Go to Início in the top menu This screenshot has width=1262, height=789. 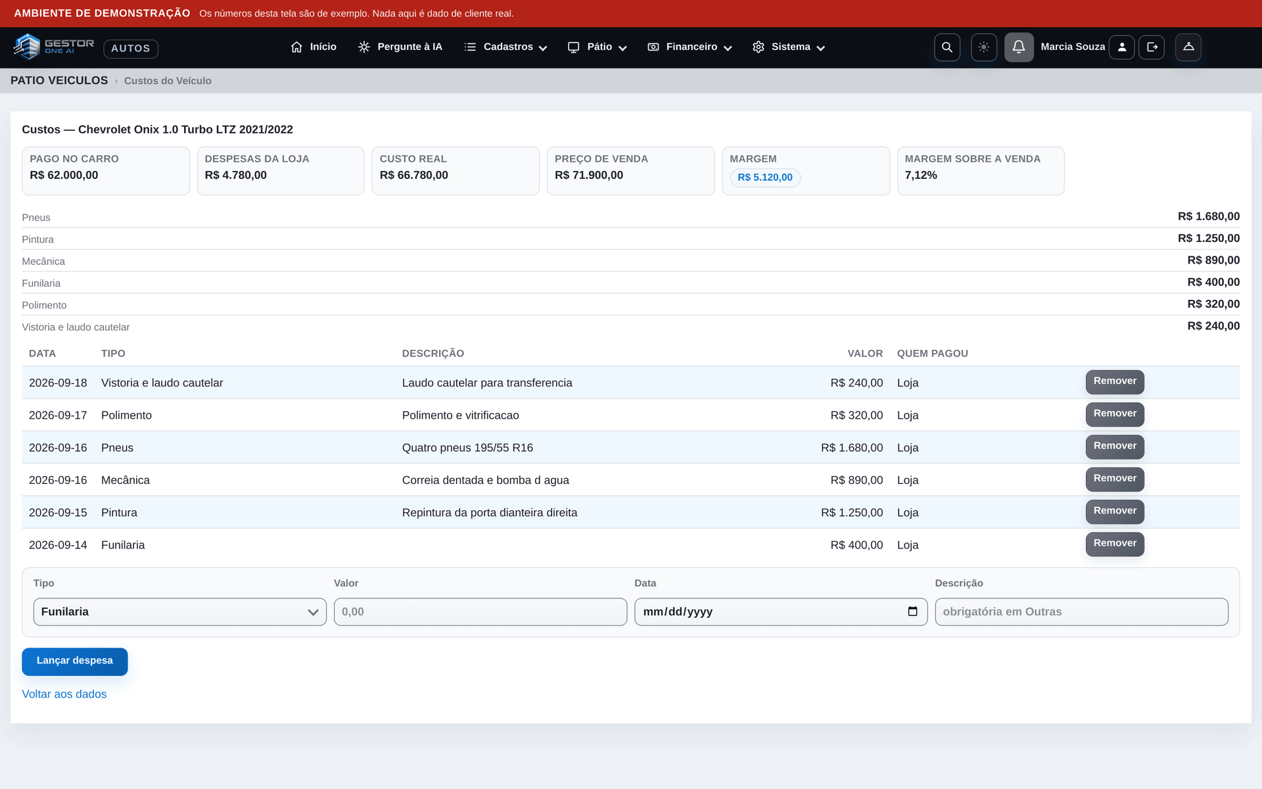(314, 47)
